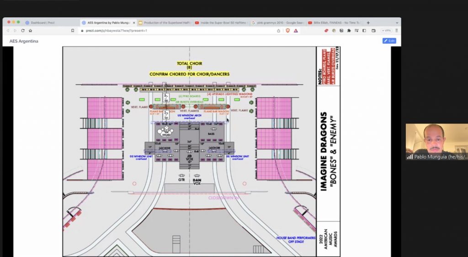
Task: Open a new browser tab
Action: (368, 22)
